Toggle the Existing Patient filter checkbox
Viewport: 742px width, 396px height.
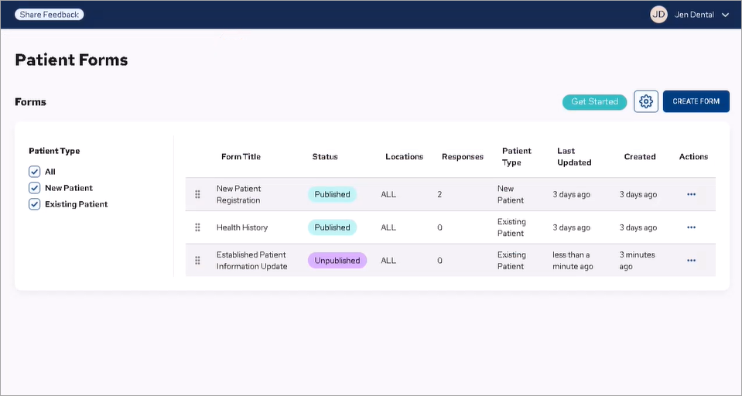pyautogui.click(x=34, y=204)
